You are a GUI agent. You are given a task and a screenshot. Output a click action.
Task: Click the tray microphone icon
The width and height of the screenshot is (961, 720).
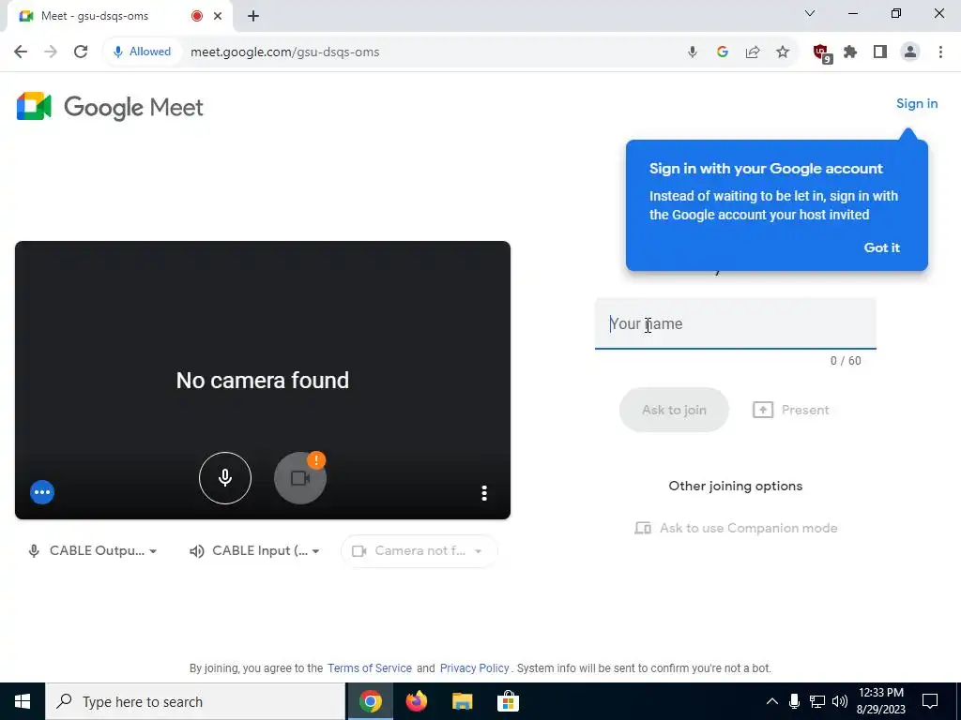[794, 701]
